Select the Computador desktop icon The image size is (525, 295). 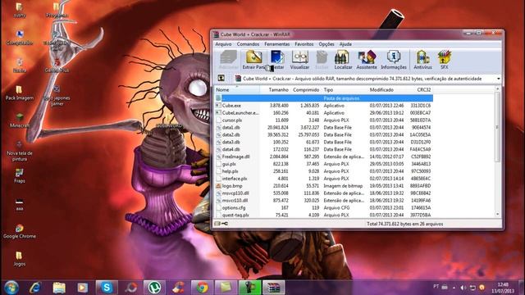click(20, 38)
